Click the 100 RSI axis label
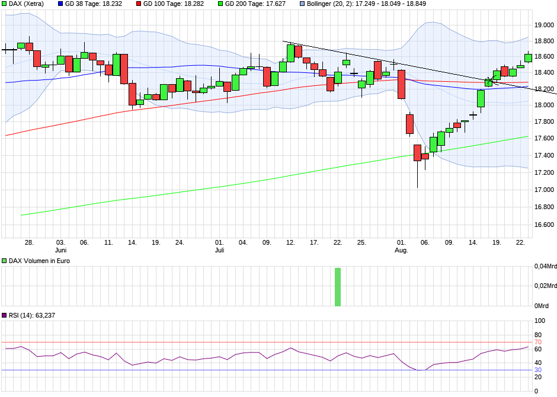This screenshot has width=557, height=397. (x=540, y=321)
